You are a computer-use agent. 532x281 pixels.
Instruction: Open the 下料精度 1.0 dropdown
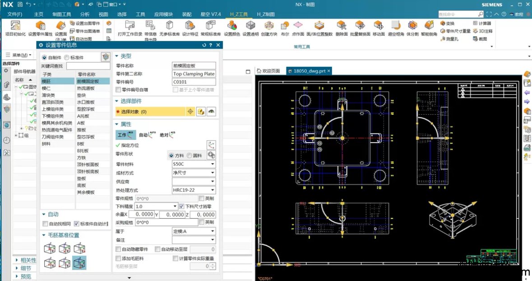tap(156, 206)
